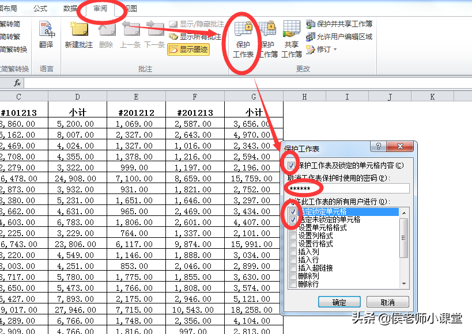472x334 pixels.
Task: Switch to the Review (审阅) tab
Action: (x=100, y=9)
